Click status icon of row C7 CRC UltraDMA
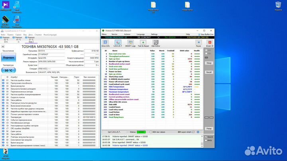Viewport: 287px width, 161px height. 3,128
